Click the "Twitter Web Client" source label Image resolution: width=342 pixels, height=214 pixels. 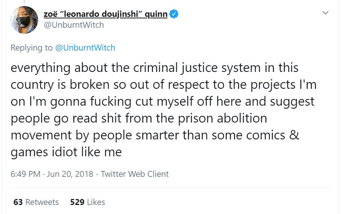tap(135, 174)
